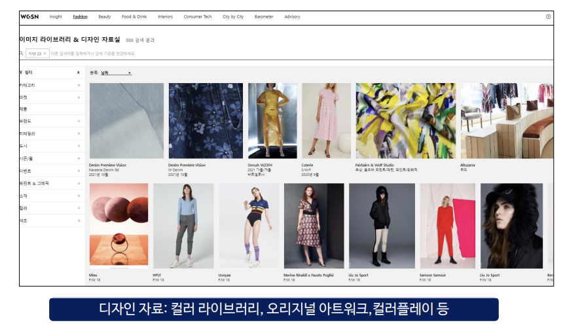This screenshot has width=582, height=329.
Task: Expand the 컬러 filter
Action: click(79, 208)
